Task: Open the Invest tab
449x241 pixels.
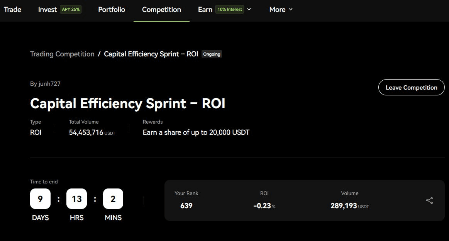Action: click(47, 9)
